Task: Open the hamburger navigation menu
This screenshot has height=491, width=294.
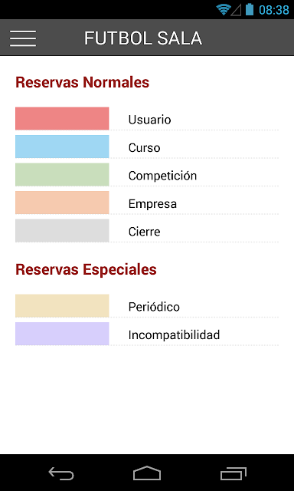Action: click(x=23, y=38)
